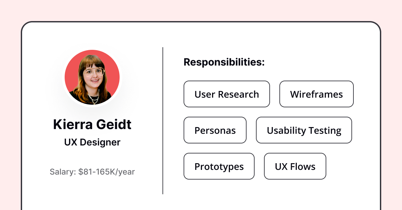Click the $81-165K/year salary range
Screen dimensions: 402x210
107,172
